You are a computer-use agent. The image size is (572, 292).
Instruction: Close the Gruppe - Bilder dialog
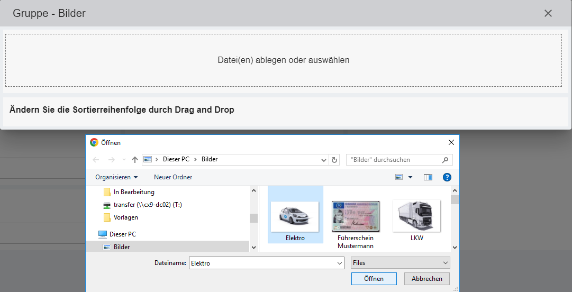(x=548, y=13)
